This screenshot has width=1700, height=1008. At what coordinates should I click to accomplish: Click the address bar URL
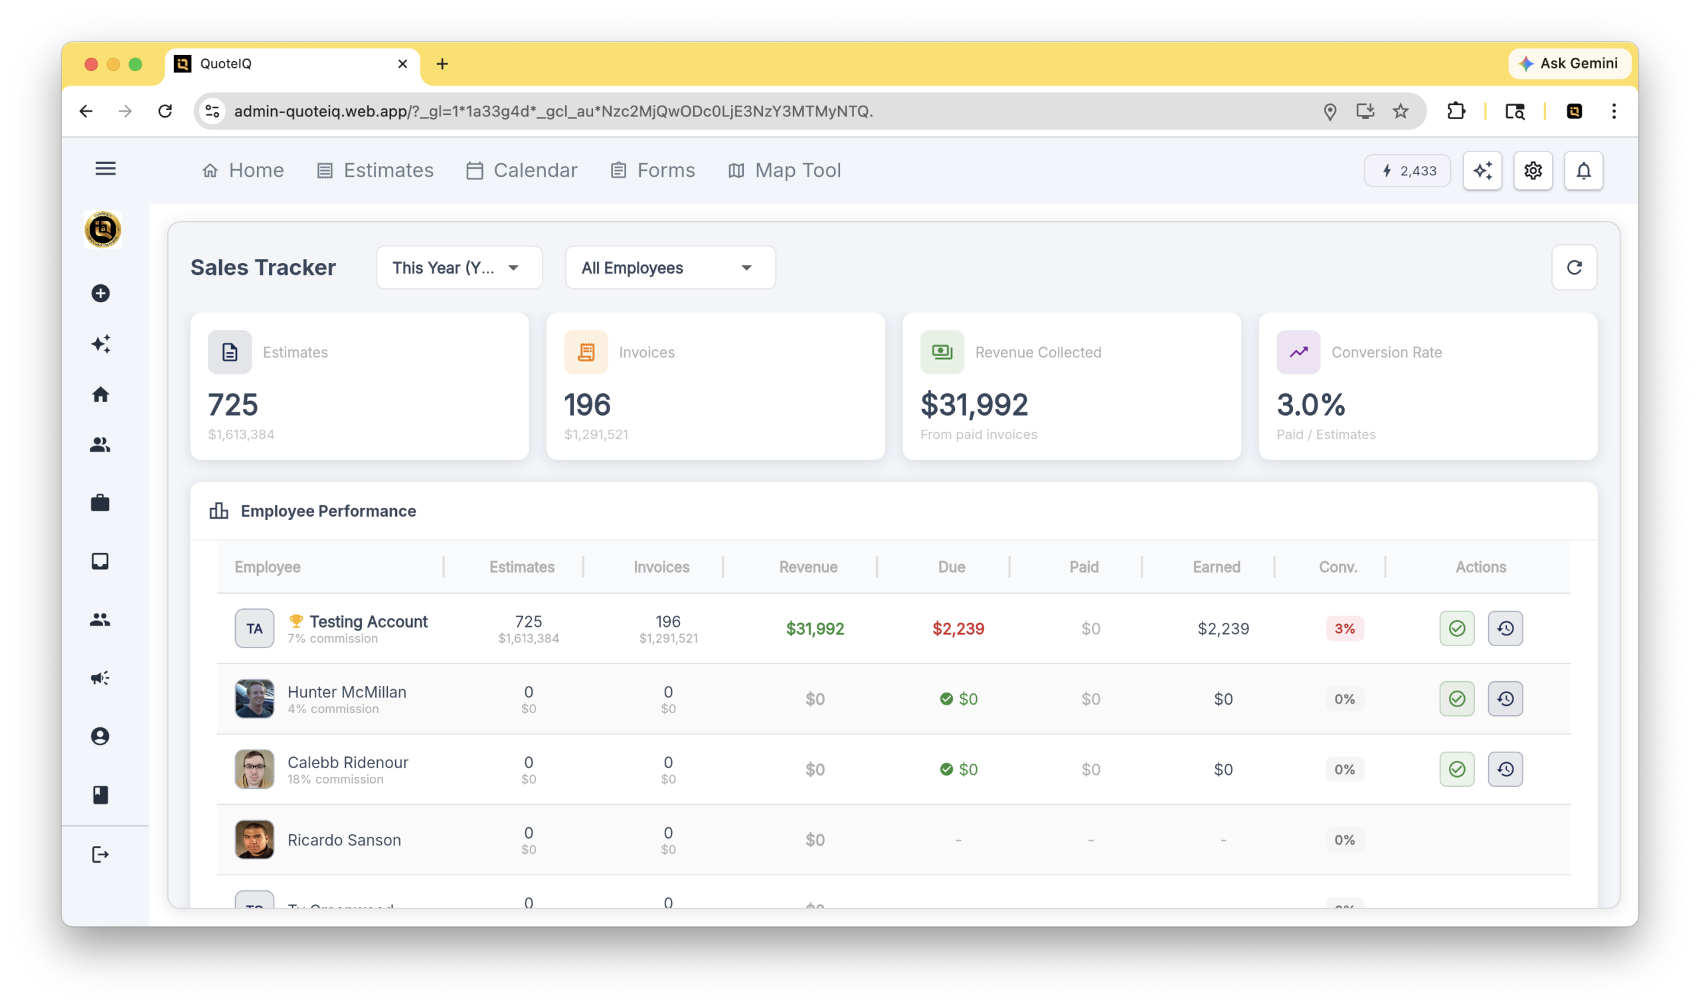click(x=553, y=111)
